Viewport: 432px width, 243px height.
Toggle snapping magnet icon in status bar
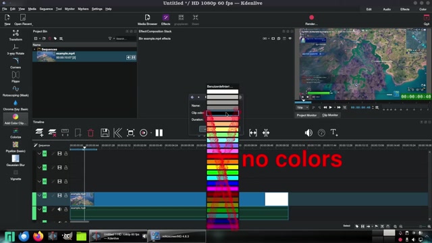click(x=388, y=227)
